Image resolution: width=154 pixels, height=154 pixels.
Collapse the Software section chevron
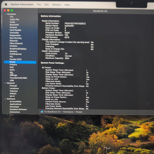[6, 99]
